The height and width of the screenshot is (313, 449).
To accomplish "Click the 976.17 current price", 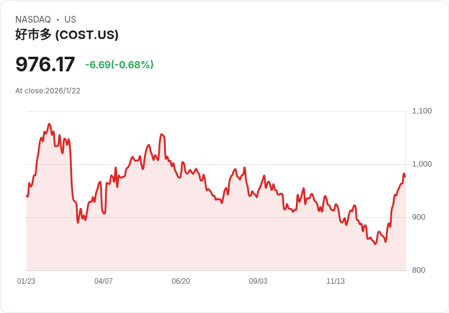I will point(45,64).
